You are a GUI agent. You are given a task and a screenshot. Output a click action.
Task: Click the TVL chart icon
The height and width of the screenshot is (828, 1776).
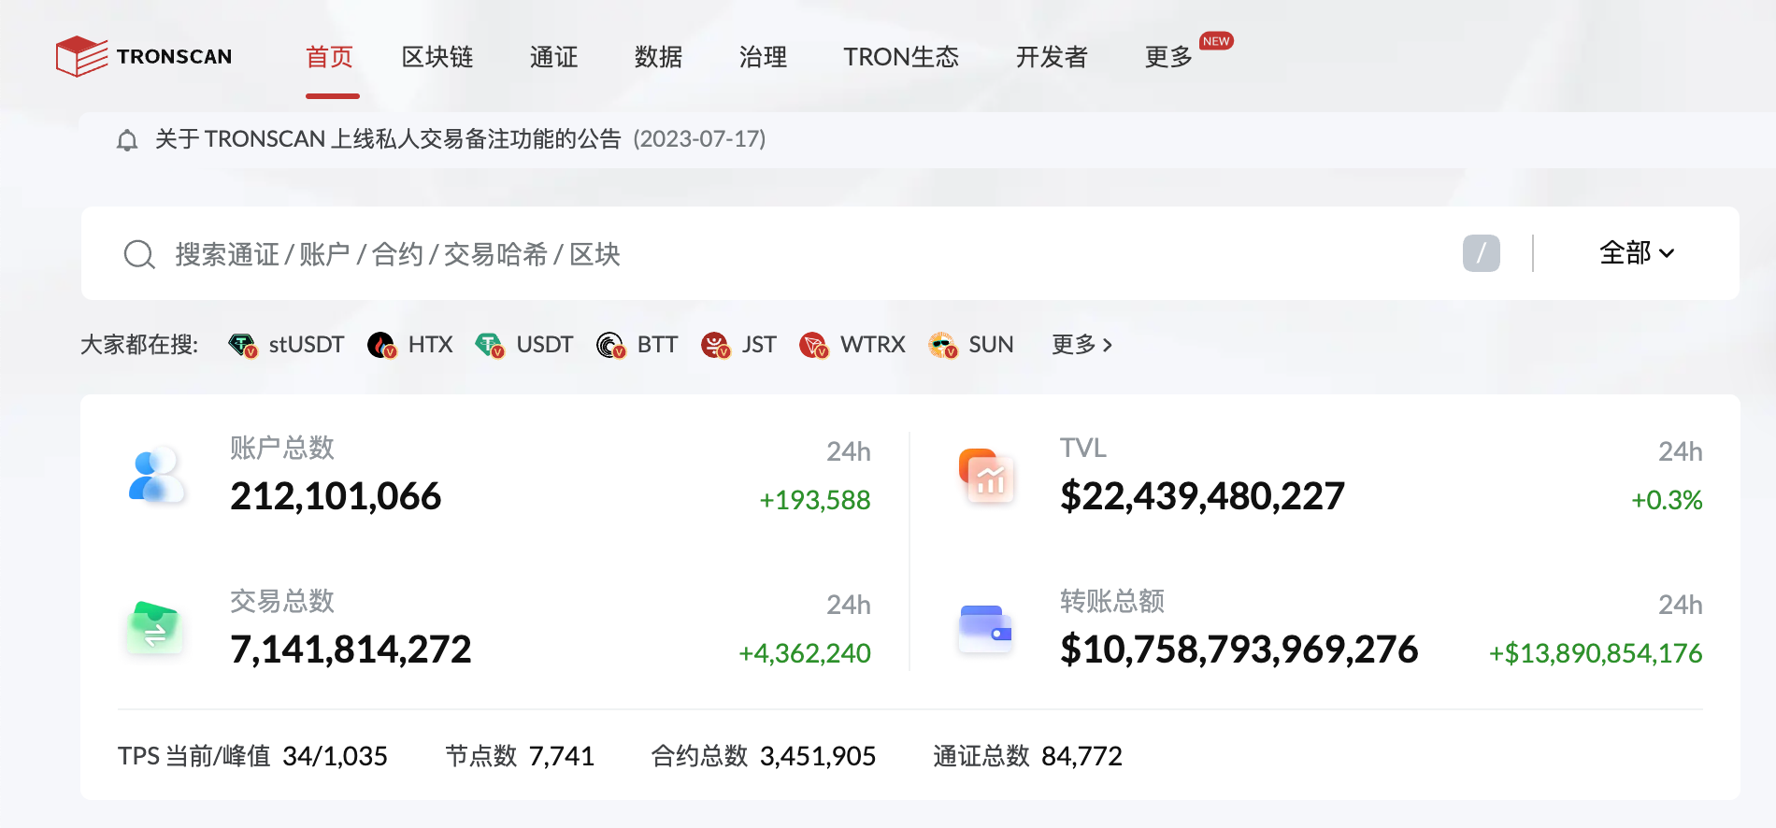(x=986, y=476)
